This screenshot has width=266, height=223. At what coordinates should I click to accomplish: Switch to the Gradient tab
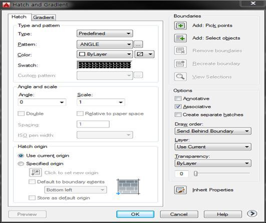(x=44, y=17)
